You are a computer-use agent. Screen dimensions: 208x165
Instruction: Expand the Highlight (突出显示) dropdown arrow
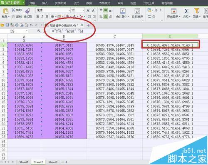tap(180, 17)
